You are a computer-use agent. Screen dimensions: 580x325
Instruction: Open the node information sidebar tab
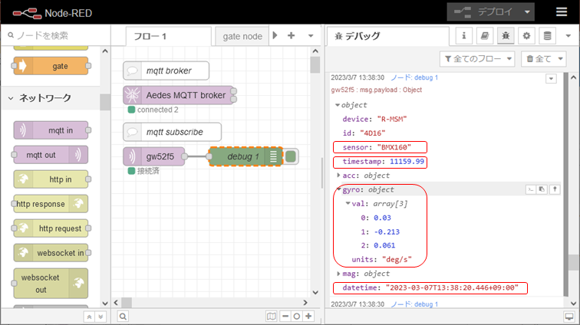[x=465, y=35]
